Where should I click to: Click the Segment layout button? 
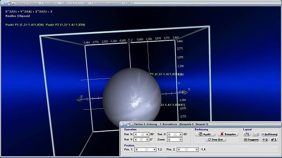(251, 140)
